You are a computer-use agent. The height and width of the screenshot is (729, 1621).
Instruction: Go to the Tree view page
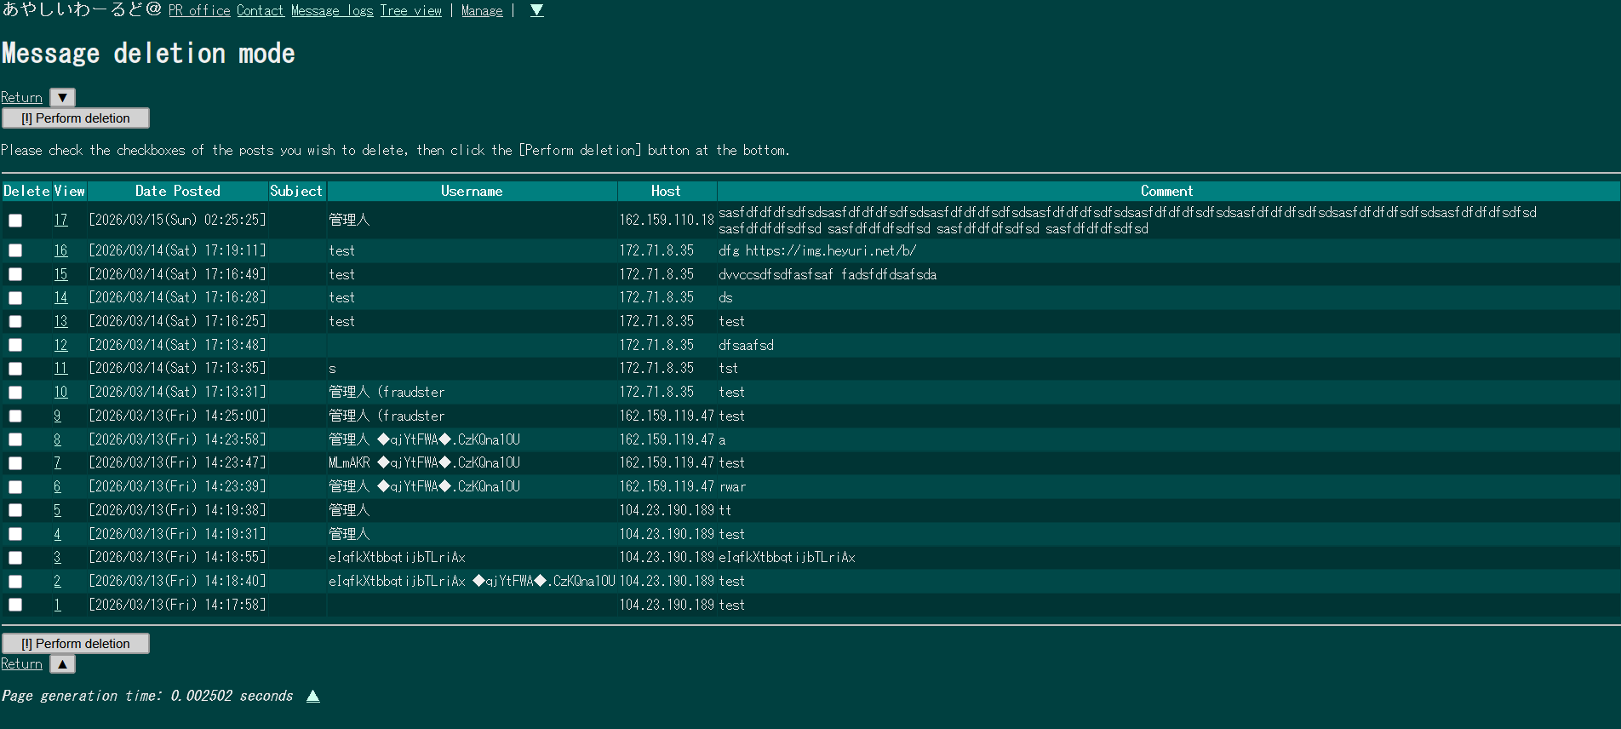[410, 10]
